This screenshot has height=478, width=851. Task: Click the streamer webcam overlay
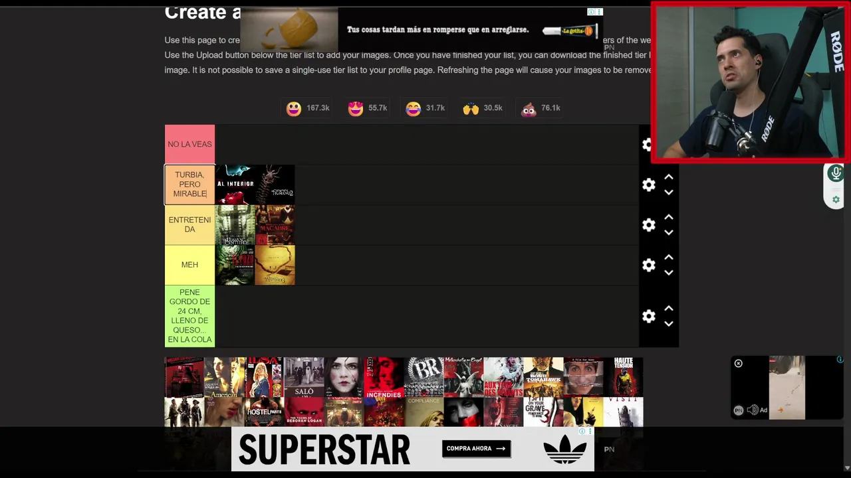(x=751, y=82)
